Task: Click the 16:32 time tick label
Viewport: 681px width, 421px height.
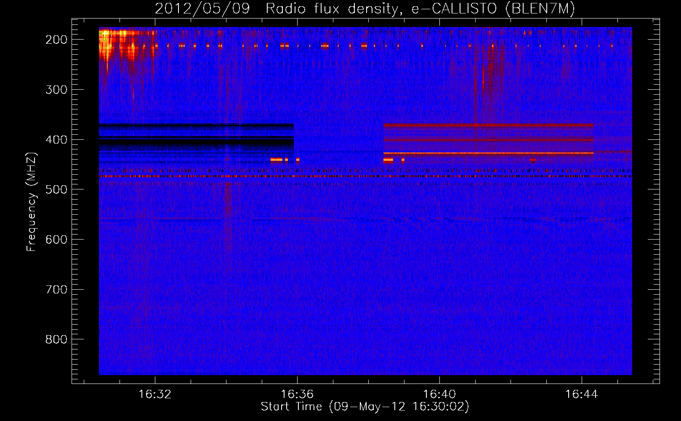Action: pos(155,394)
